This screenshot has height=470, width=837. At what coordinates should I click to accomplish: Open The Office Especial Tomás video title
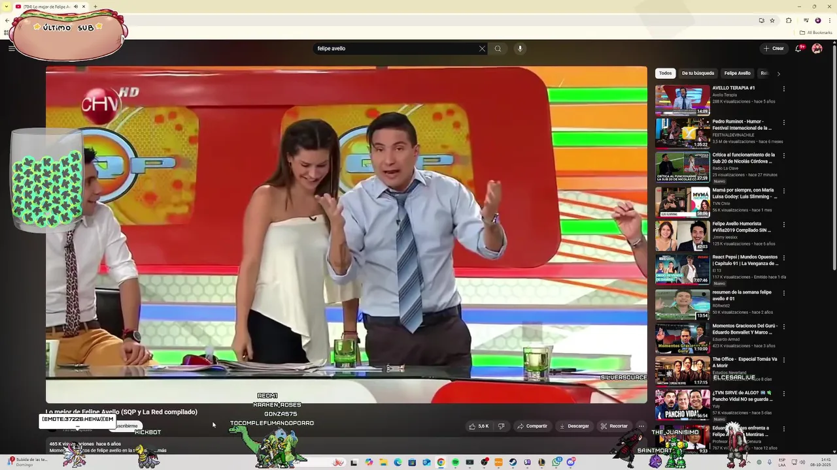pos(744,362)
